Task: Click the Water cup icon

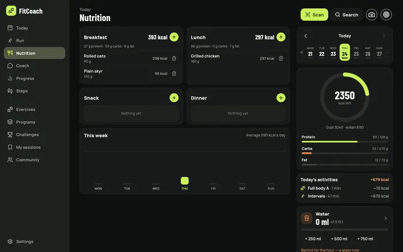Action: coord(307,219)
